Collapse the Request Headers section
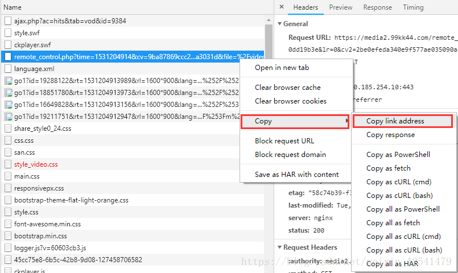Viewport: 458px width, 273px height. [279, 247]
